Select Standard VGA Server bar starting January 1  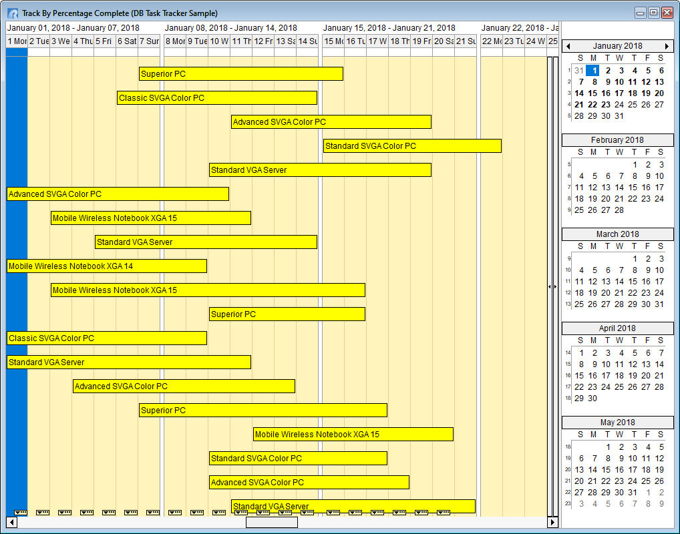coord(129,362)
